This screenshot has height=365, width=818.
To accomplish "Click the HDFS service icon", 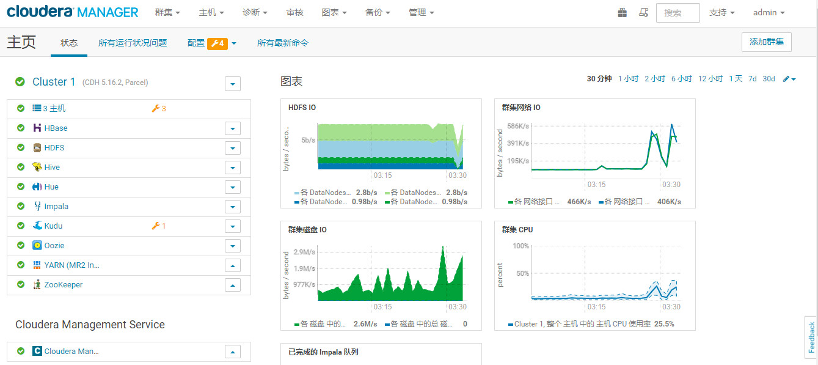I will coord(37,147).
